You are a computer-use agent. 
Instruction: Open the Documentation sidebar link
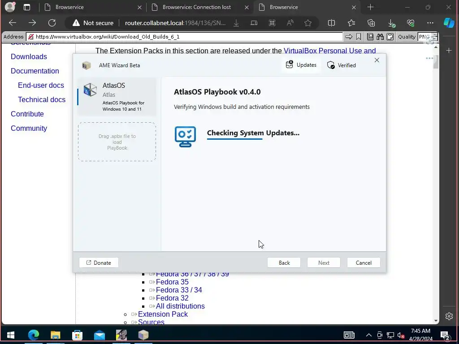coord(35,71)
